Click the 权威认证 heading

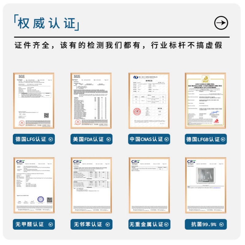click(x=47, y=23)
